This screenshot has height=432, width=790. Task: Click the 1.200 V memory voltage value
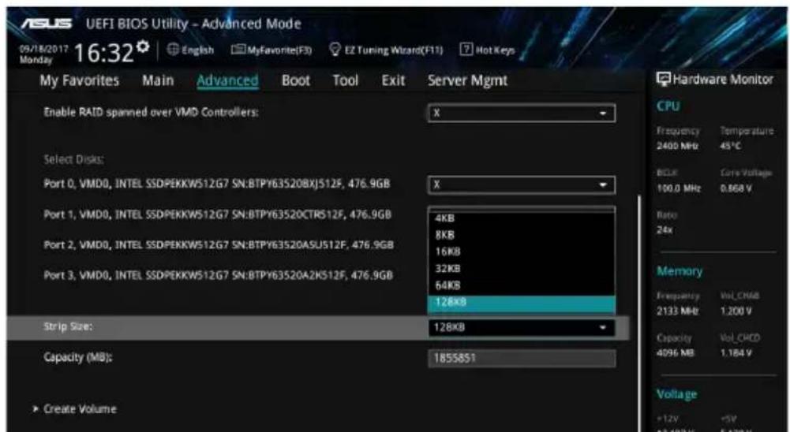click(736, 311)
